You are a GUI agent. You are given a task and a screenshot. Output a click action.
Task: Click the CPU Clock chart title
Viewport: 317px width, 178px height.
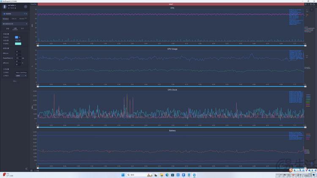pos(172,90)
